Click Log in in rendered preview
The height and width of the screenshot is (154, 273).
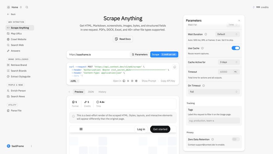141,129
